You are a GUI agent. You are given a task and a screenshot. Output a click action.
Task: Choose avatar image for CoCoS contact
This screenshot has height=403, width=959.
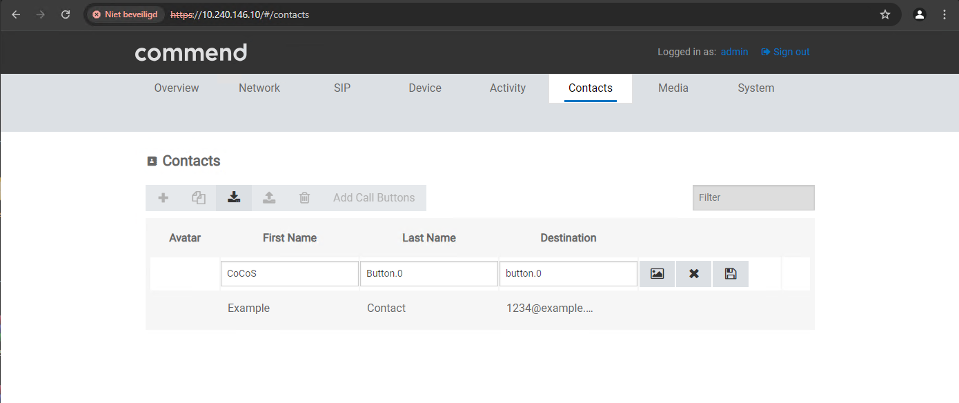657,274
